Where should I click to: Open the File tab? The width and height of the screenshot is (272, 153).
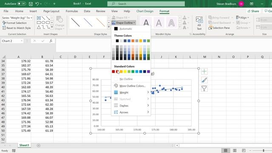point(6,11)
